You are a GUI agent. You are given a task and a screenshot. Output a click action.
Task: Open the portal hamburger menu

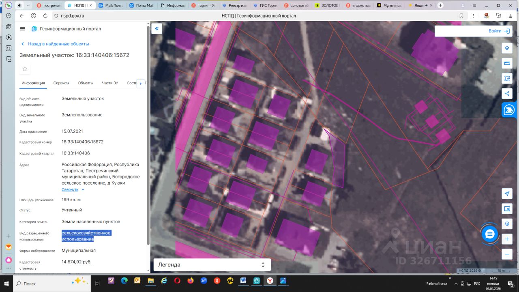click(x=23, y=29)
